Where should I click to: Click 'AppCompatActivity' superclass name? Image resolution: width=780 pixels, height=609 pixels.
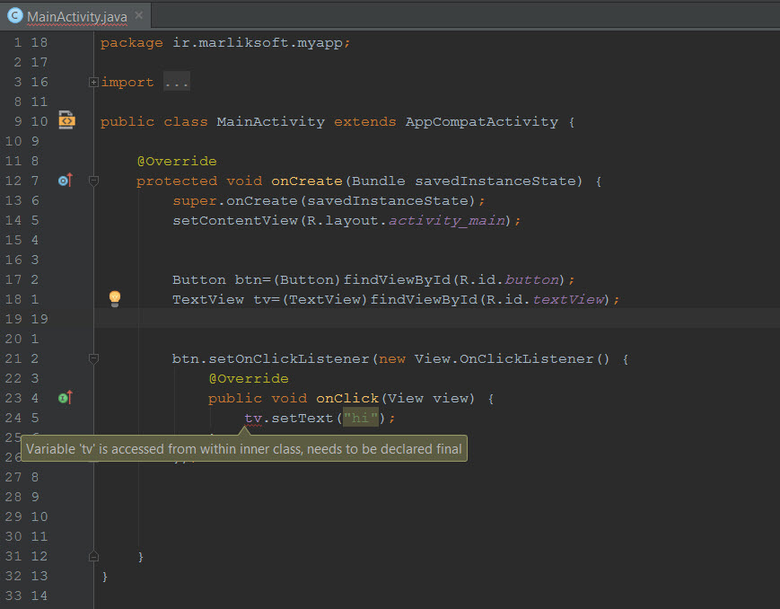tap(481, 121)
